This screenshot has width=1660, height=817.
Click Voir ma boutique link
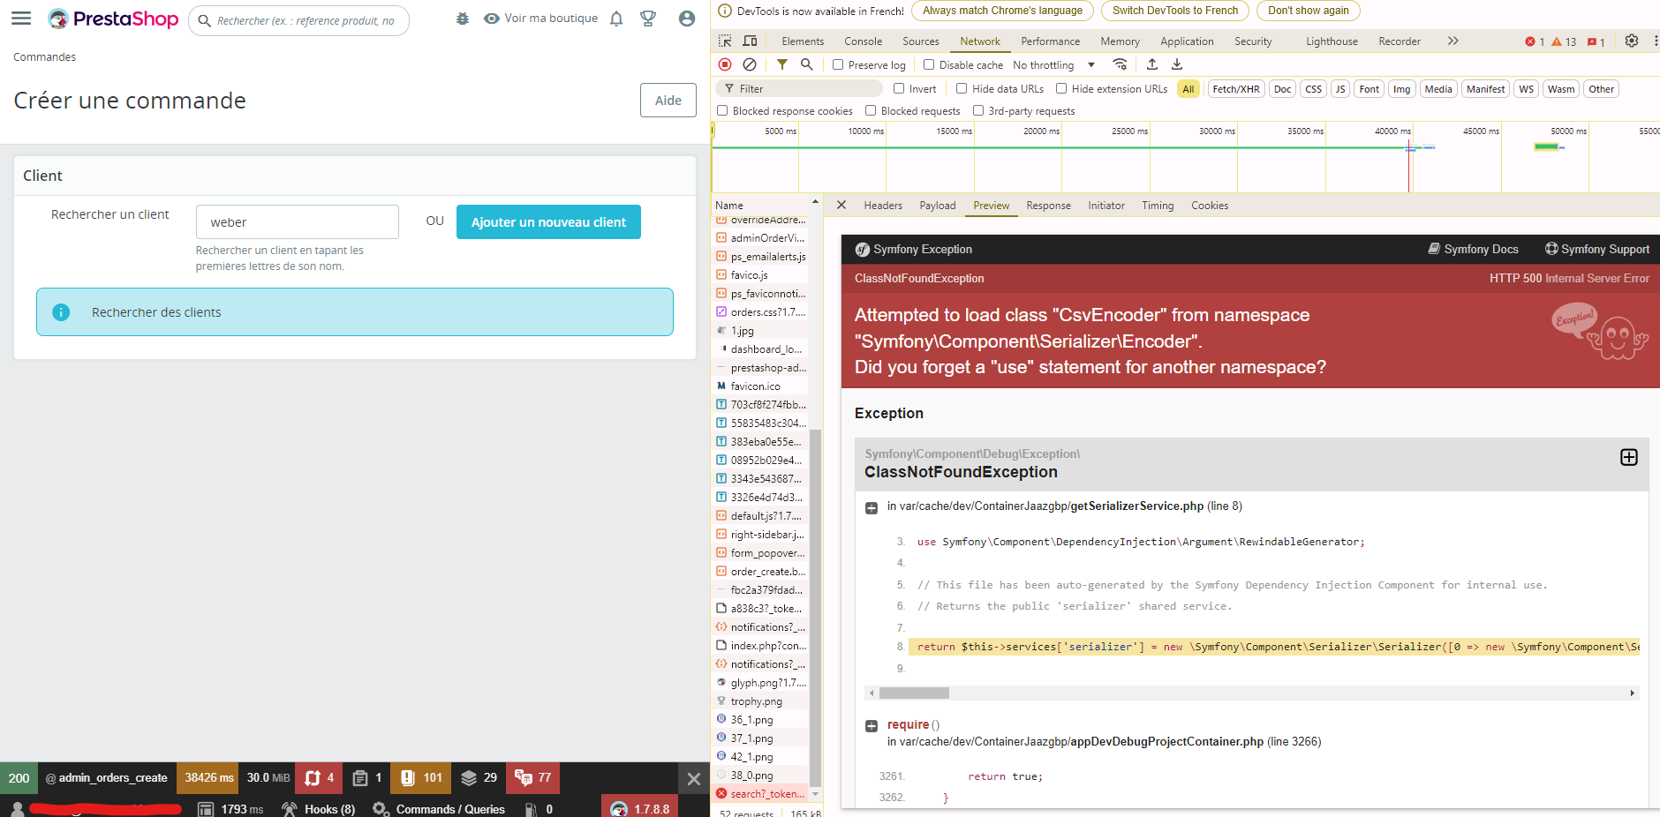(541, 19)
